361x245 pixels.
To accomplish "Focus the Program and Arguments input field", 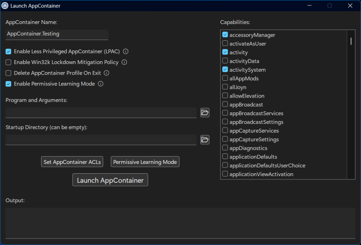I will 101,113.
